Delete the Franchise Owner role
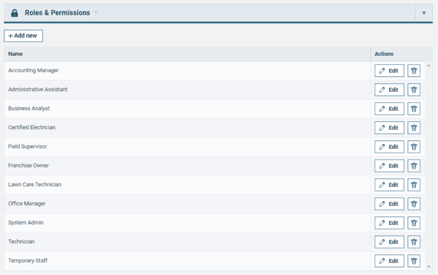This screenshot has width=438, height=275. tap(414, 166)
